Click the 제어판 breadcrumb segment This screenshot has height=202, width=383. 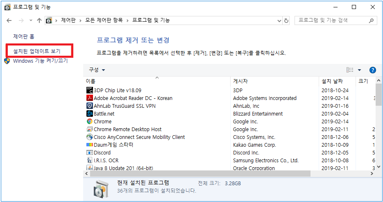coord(68,20)
